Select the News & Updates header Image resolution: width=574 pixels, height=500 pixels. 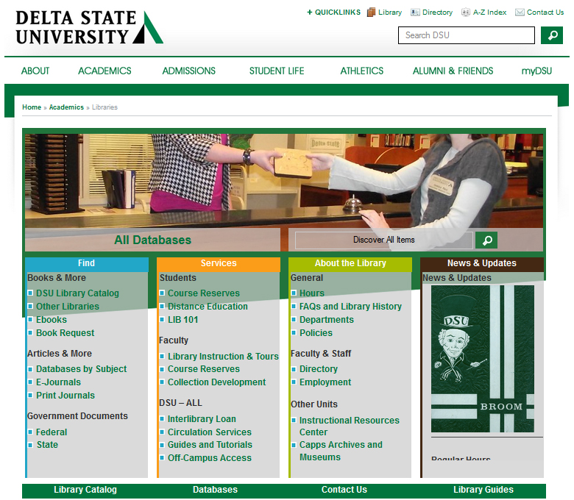click(x=482, y=263)
